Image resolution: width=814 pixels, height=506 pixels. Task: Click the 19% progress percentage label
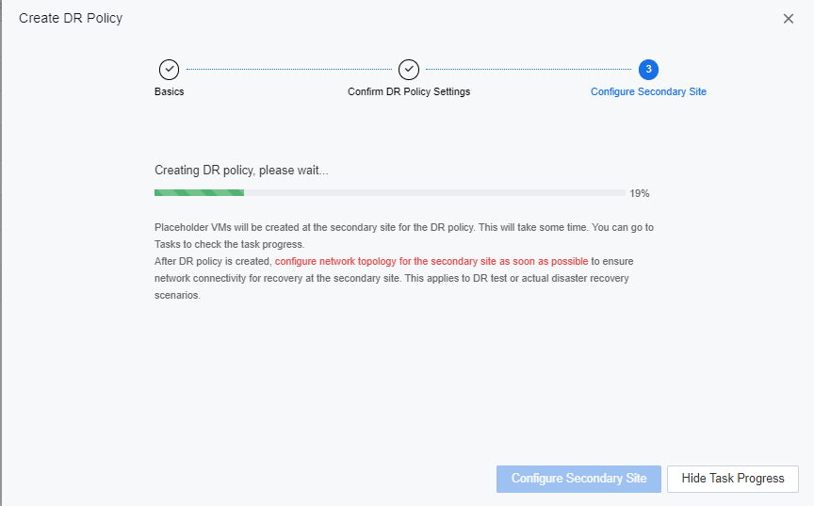coord(640,193)
